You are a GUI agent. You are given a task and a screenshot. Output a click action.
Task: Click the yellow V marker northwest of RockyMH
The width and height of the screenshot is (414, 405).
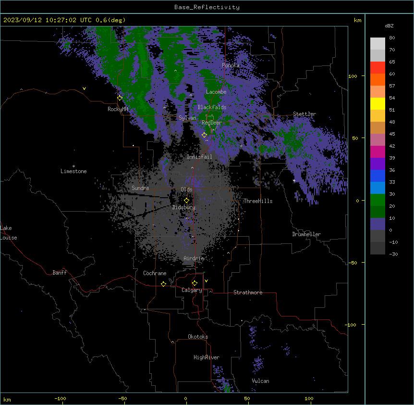(84, 89)
